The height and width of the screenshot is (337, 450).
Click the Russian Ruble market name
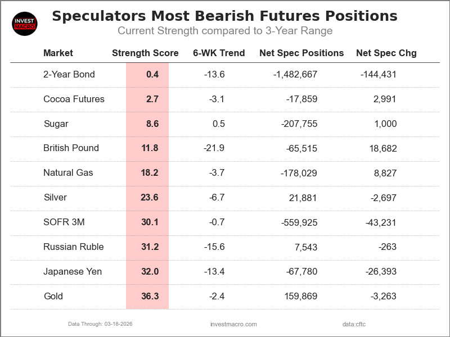[x=73, y=247]
